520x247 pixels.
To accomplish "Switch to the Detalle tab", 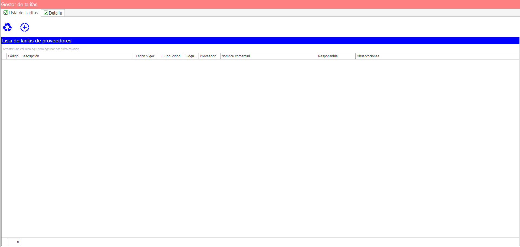I will click(x=55, y=13).
